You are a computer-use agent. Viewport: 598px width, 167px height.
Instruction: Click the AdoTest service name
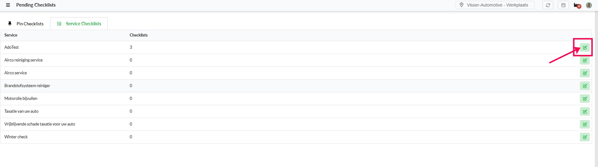[12, 47]
